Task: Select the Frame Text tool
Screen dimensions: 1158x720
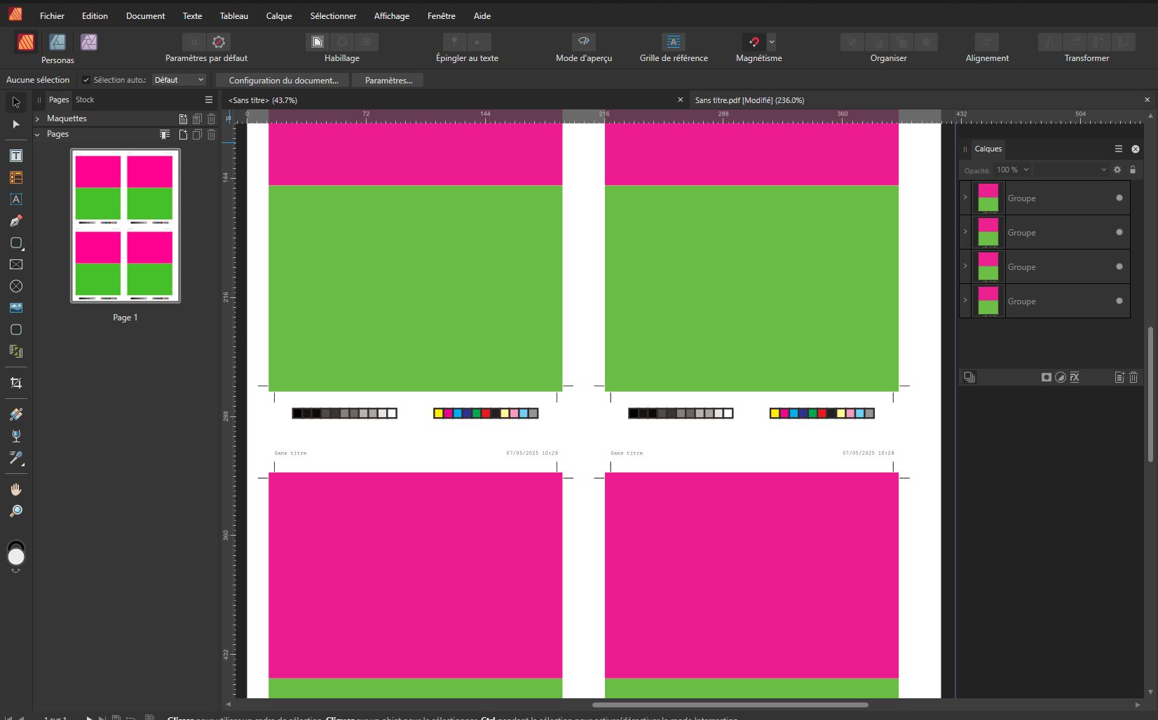Action: (16, 156)
